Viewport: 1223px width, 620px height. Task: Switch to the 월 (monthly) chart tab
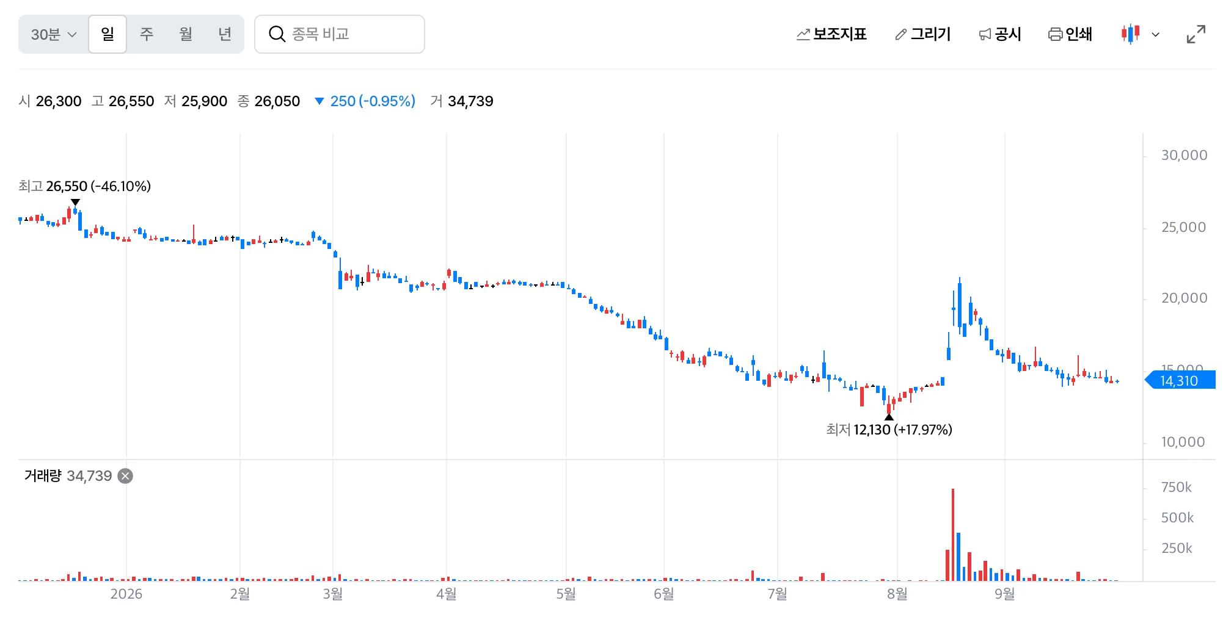click(x=186, y=34)
